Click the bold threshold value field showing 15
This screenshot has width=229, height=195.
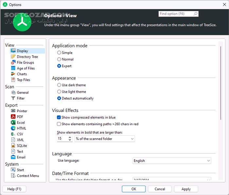pyautogui.click(x=62, y=139)
